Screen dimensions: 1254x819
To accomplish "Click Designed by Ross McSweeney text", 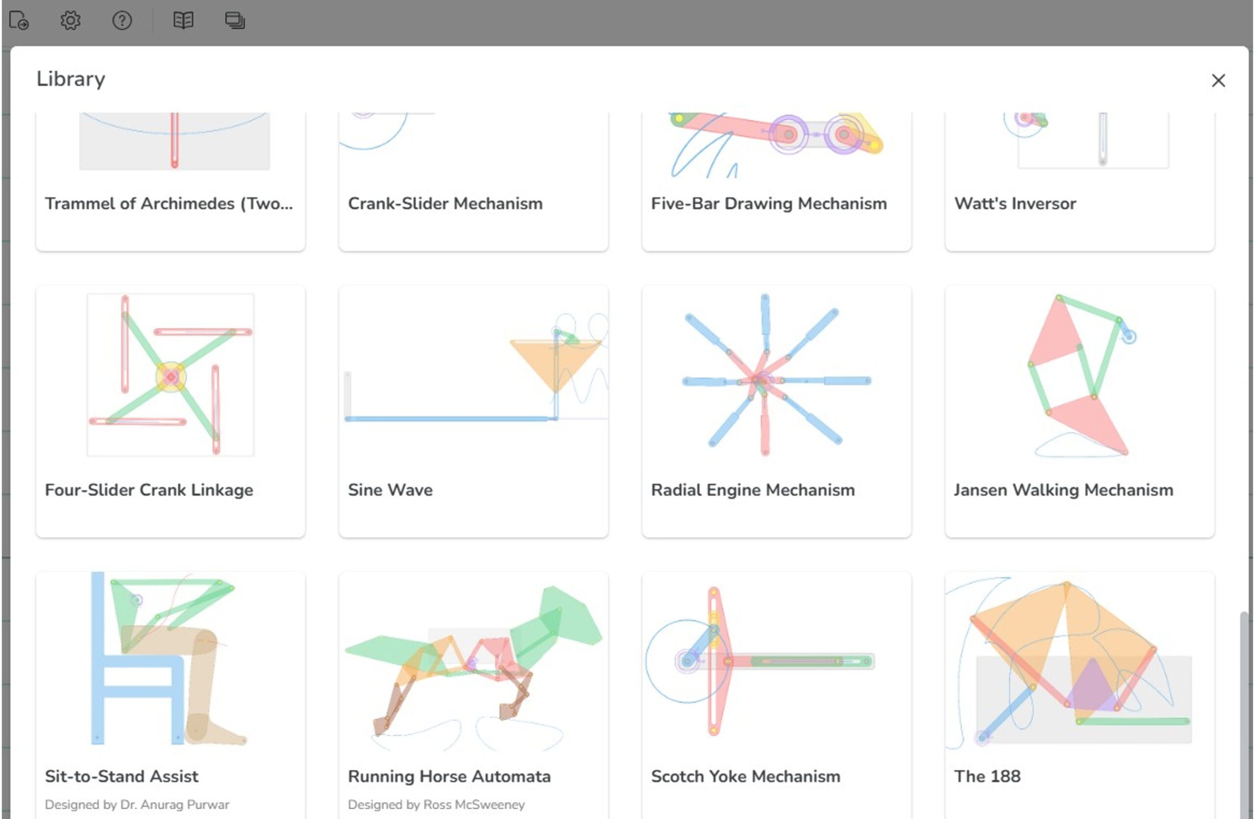I will click(436, 804).
